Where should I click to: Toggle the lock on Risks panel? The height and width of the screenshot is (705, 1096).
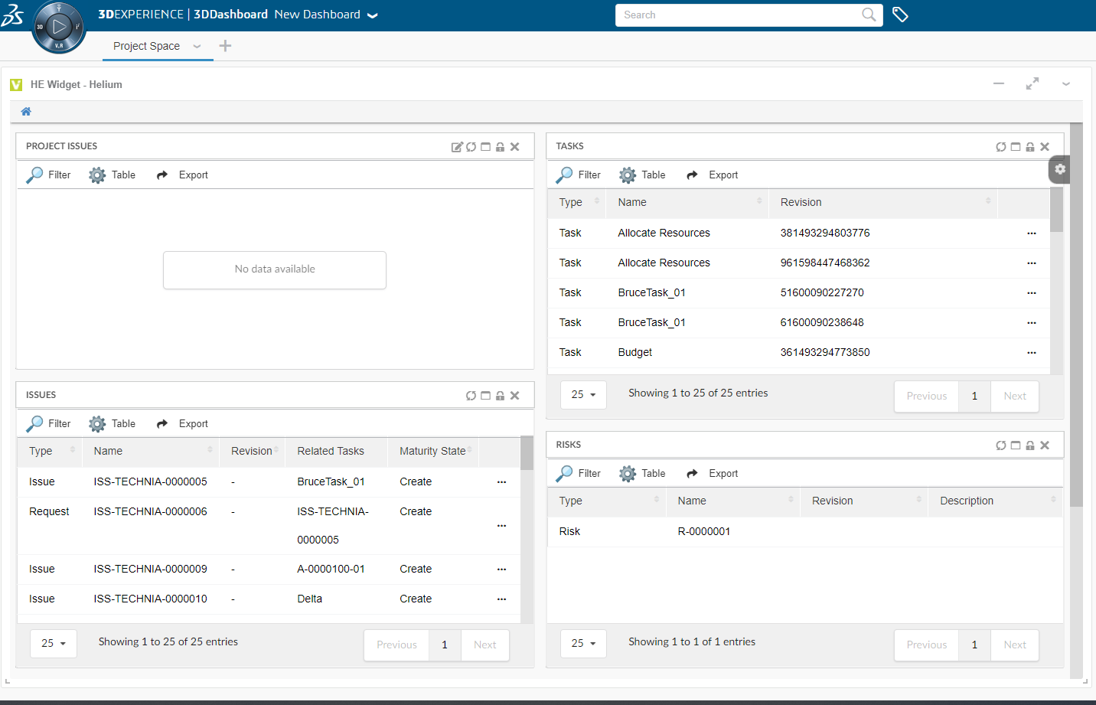coord(1030,446)
